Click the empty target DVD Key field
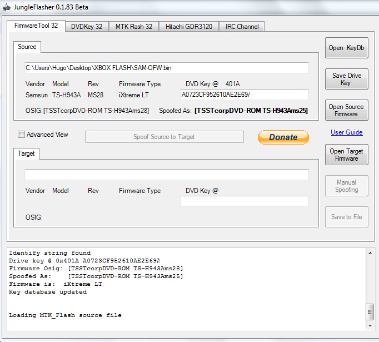379x342 pixels. [245, 201]
